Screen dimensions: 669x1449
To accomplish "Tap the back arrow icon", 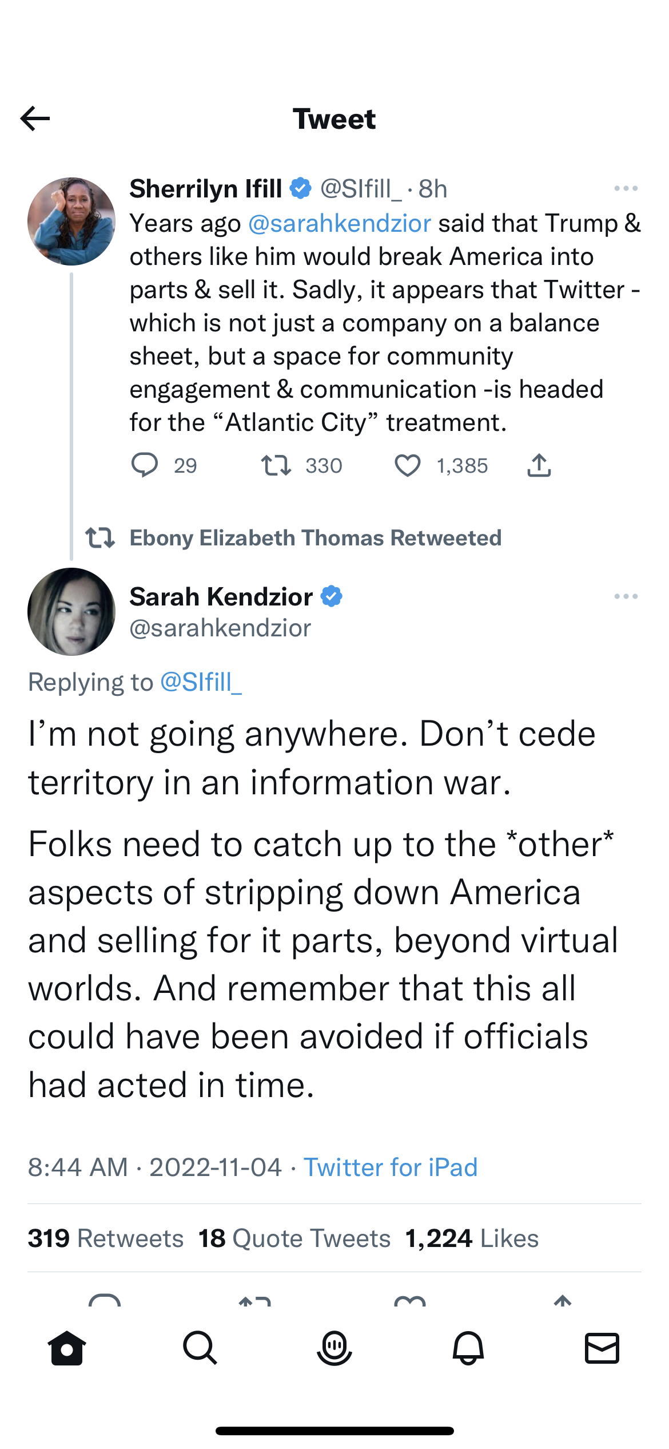I will pos(35,118).
